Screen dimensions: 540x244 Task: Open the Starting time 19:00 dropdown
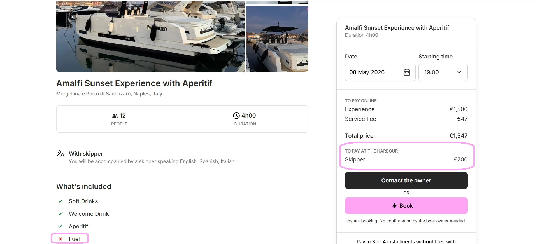click(443, 72)
